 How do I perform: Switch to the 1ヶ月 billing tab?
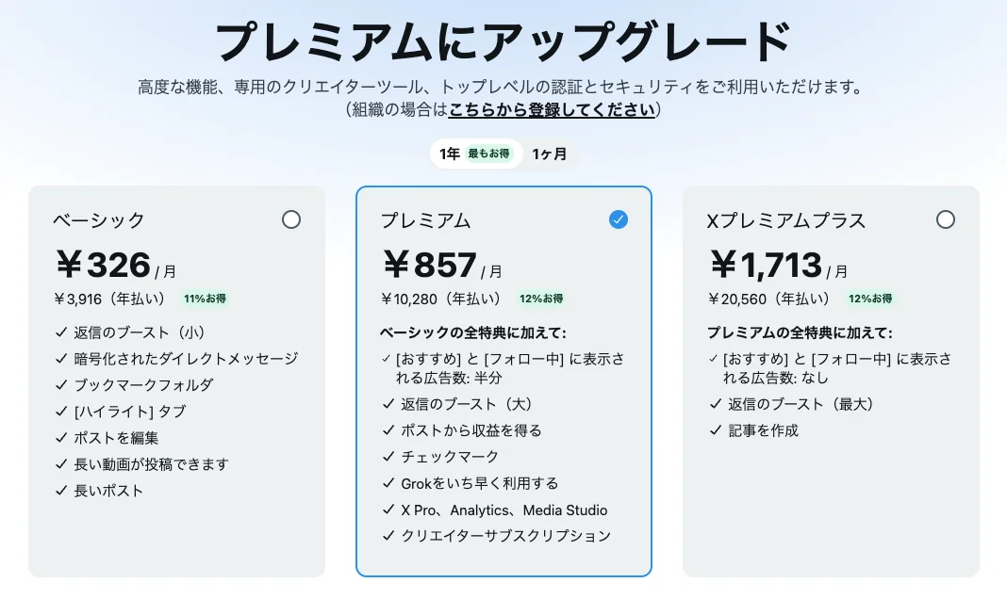(x=549, y=154)
